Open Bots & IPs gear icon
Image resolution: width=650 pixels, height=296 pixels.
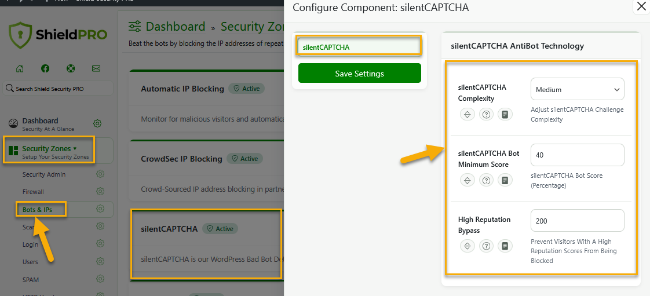tap(100, 209)
